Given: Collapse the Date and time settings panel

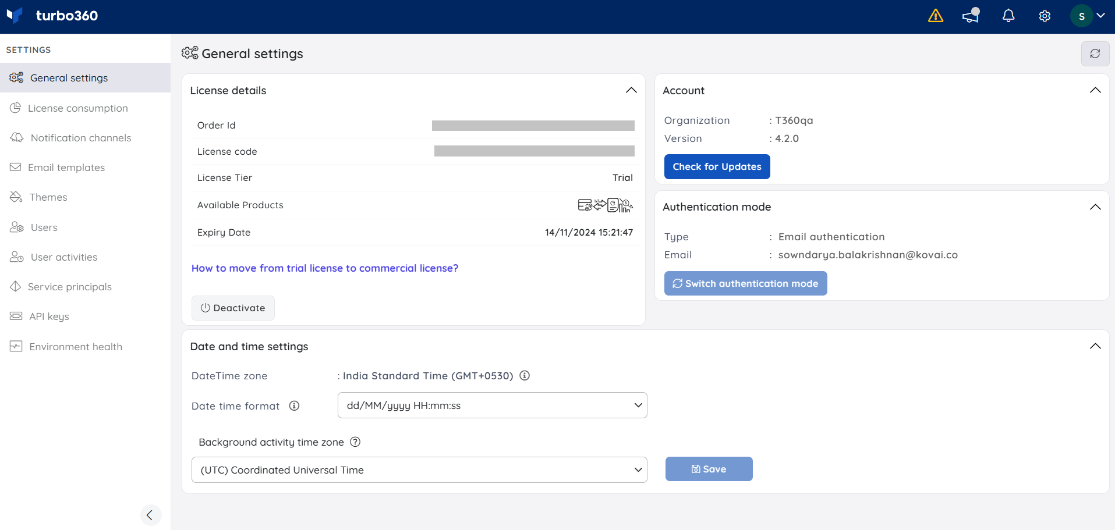Looking at the screenshot, I should click(x=1095, y=346).
